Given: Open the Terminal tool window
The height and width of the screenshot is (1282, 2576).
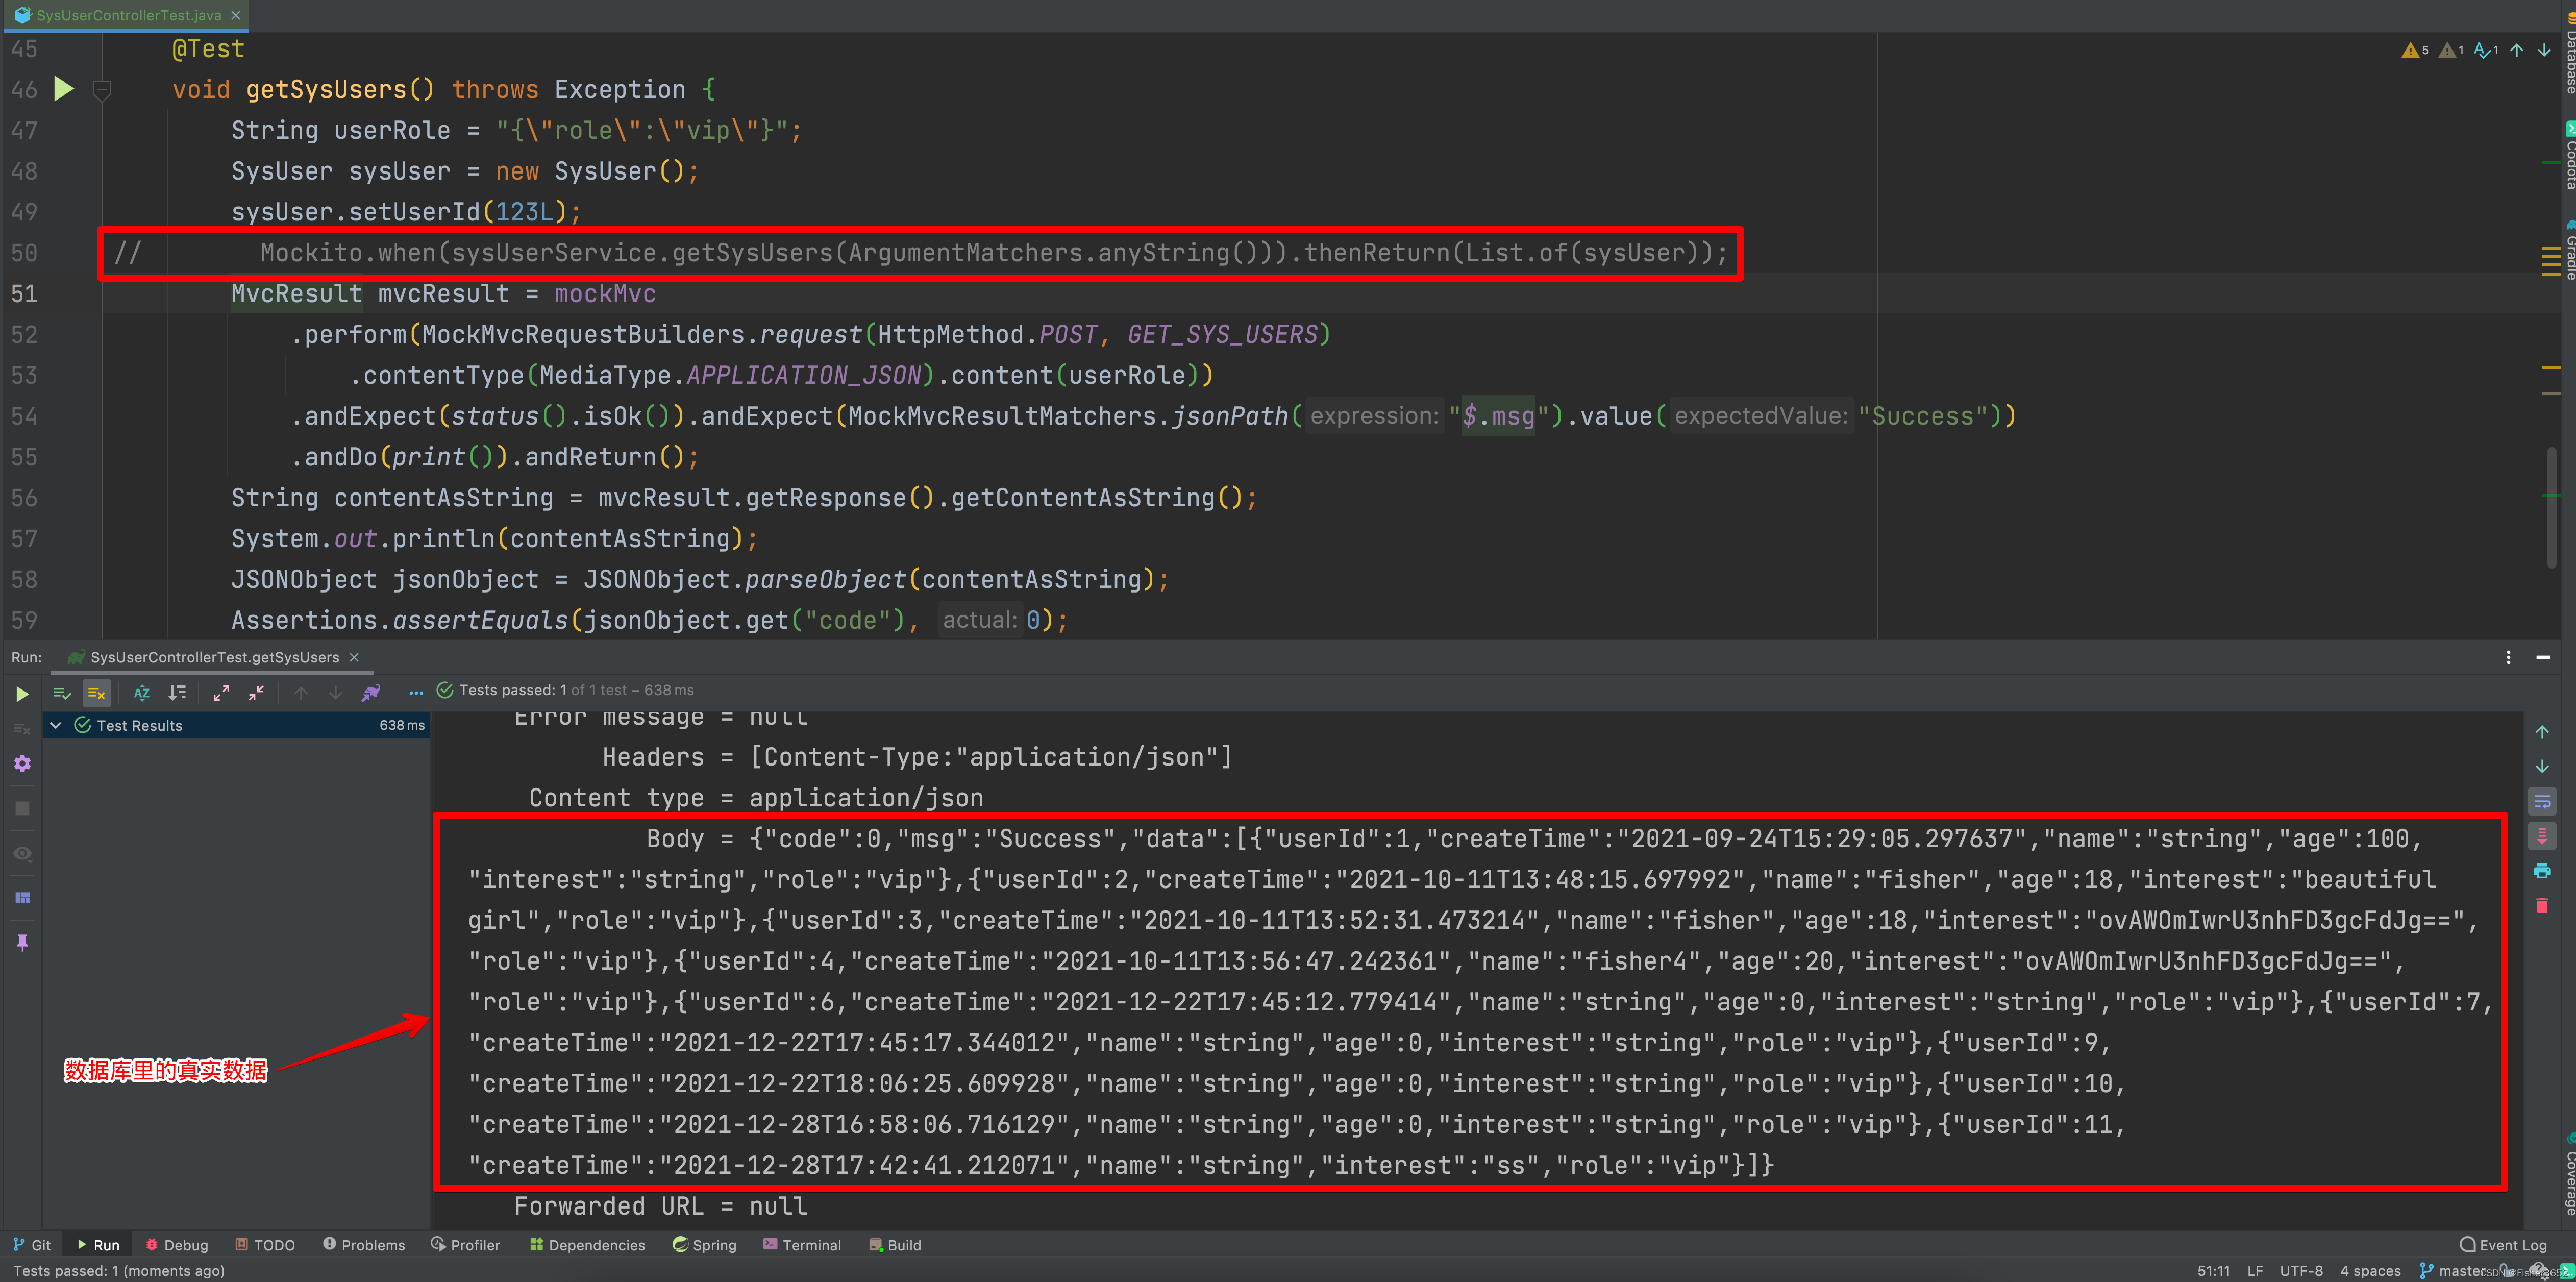Looking at the screenshot, I should [x=802, y=1244].
